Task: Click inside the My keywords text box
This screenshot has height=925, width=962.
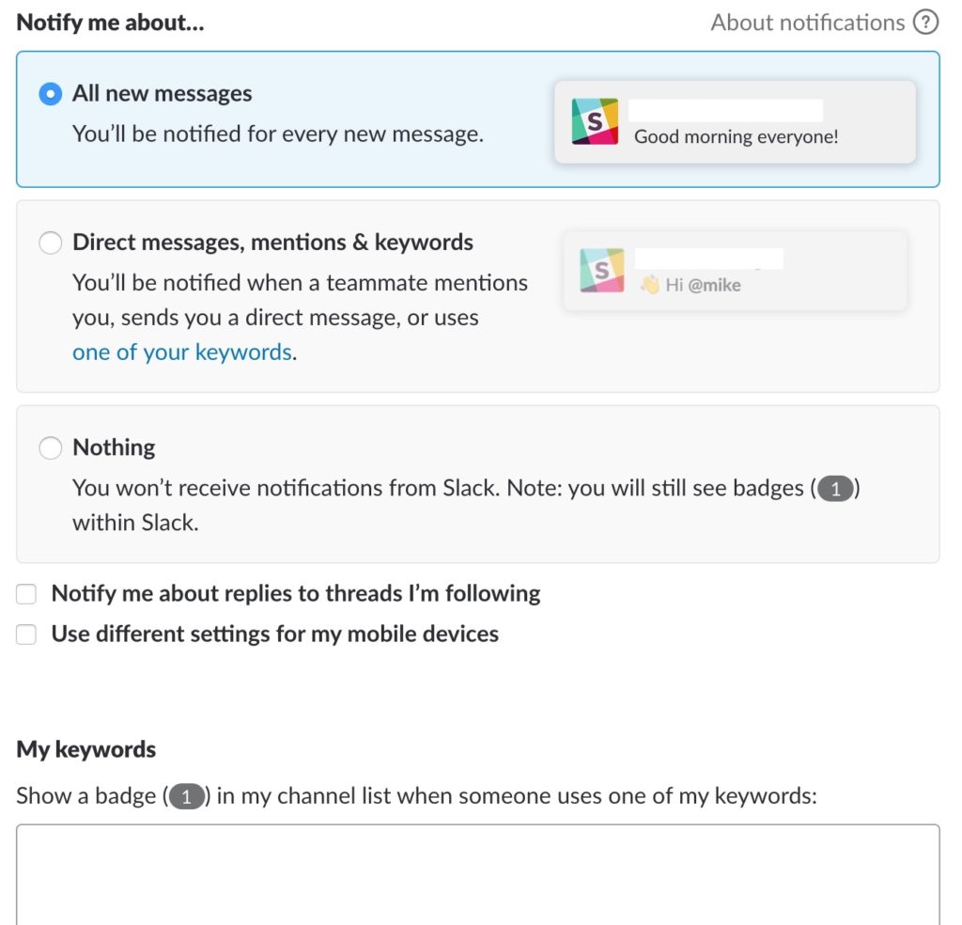Action: tap(477, 874)
